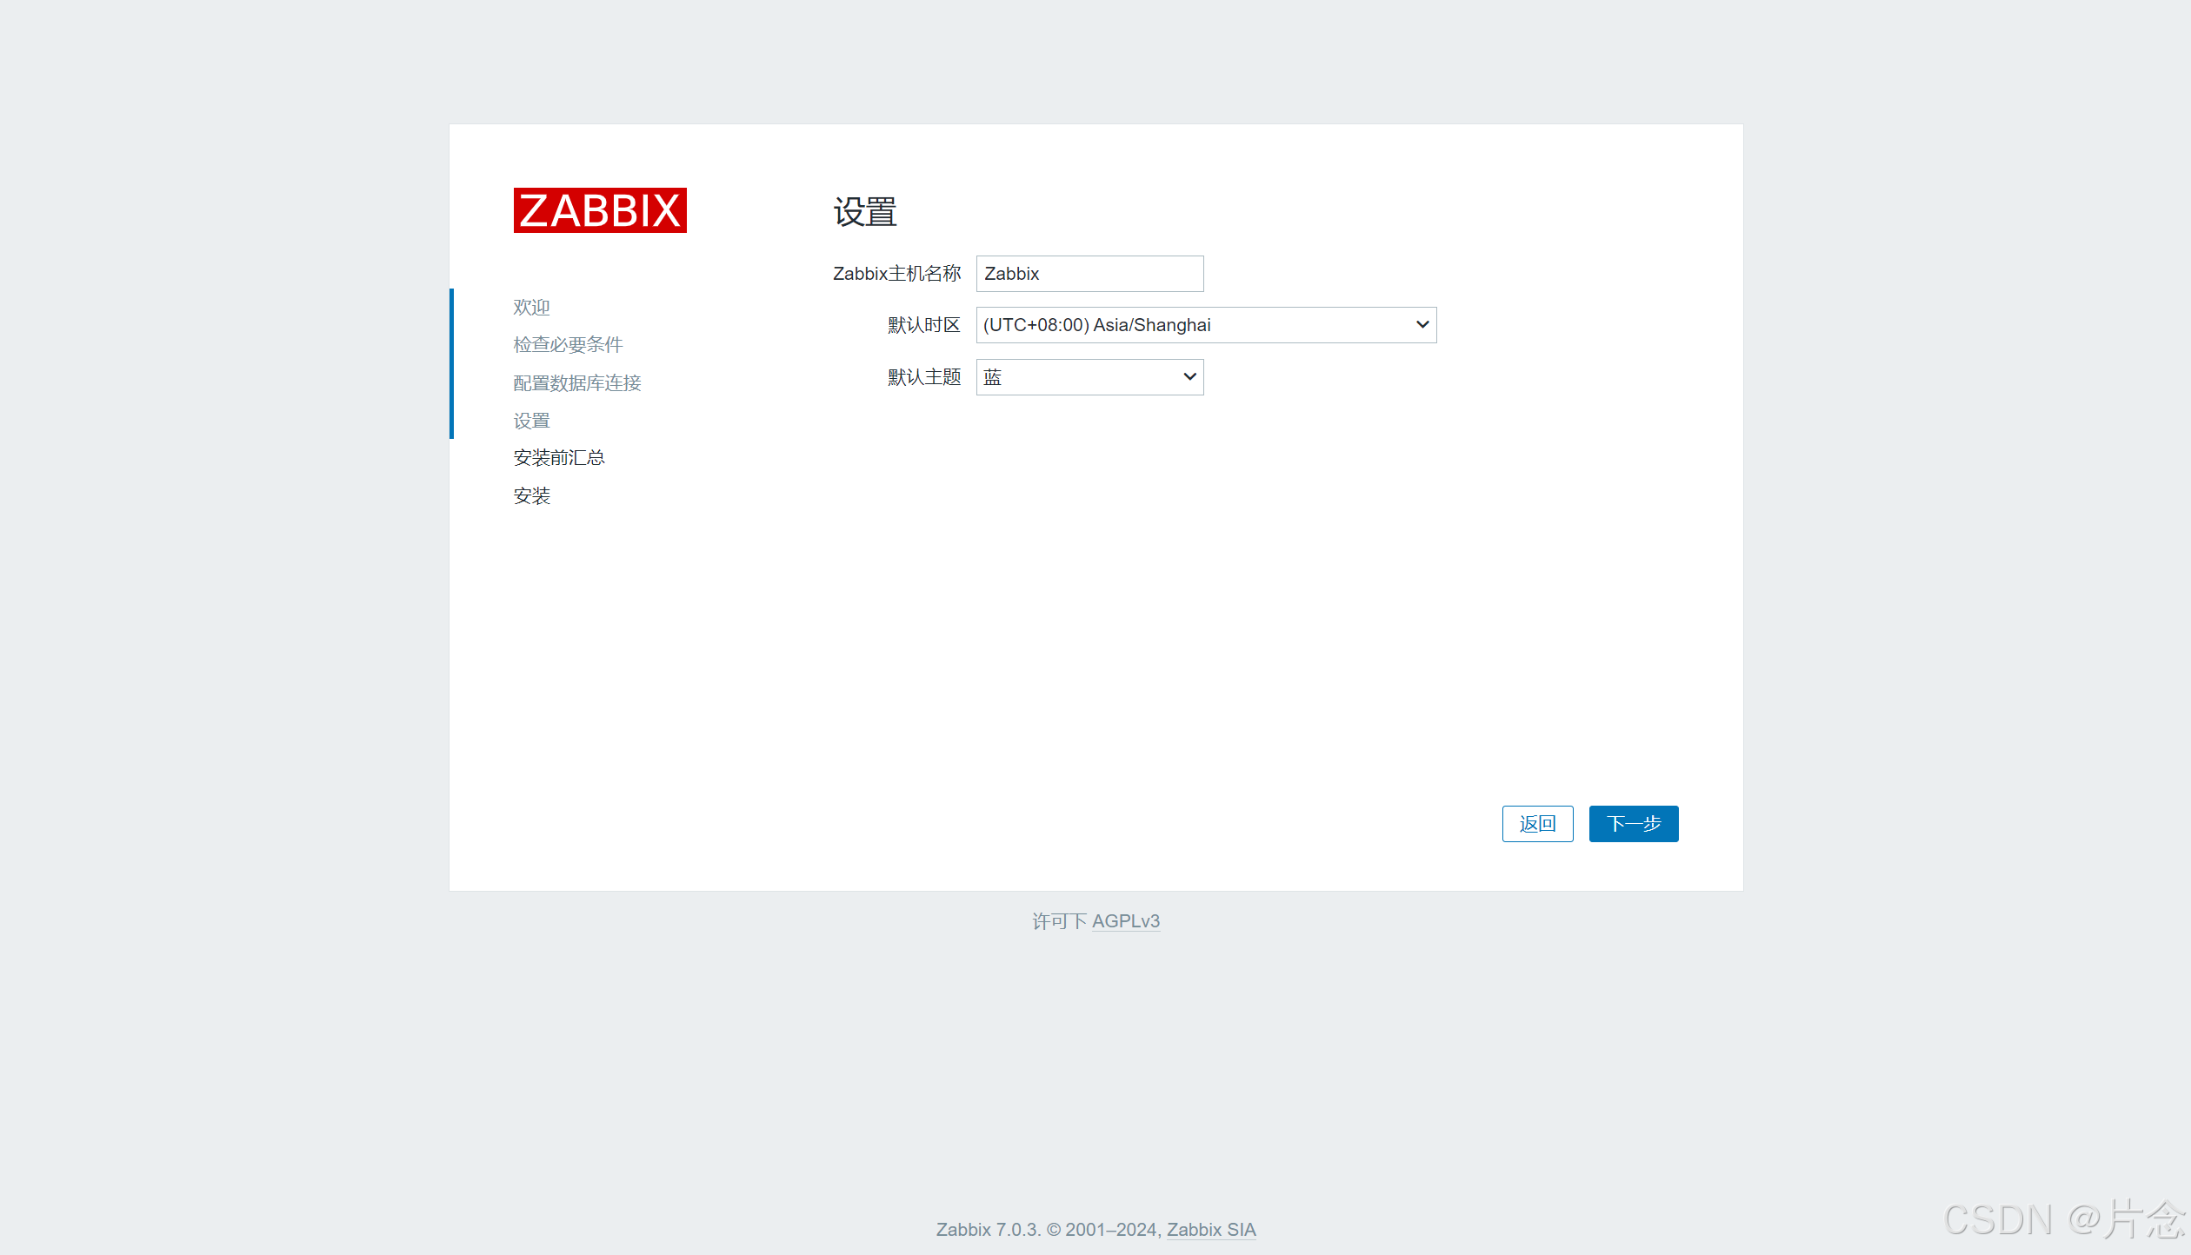
Task: Open the 默认时区 timezone dropdown
Action: (1206, 325)
